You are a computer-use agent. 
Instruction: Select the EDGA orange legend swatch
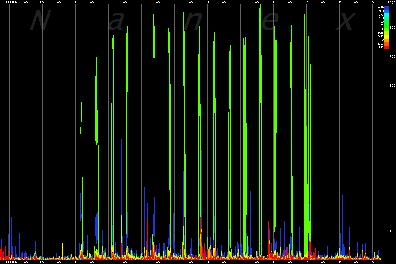click(387, 40)
